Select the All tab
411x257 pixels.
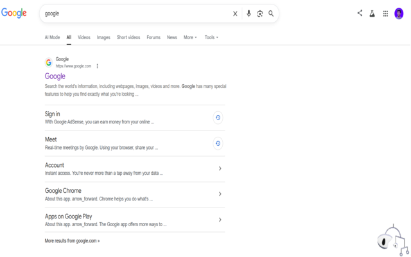tap(69, 37)
